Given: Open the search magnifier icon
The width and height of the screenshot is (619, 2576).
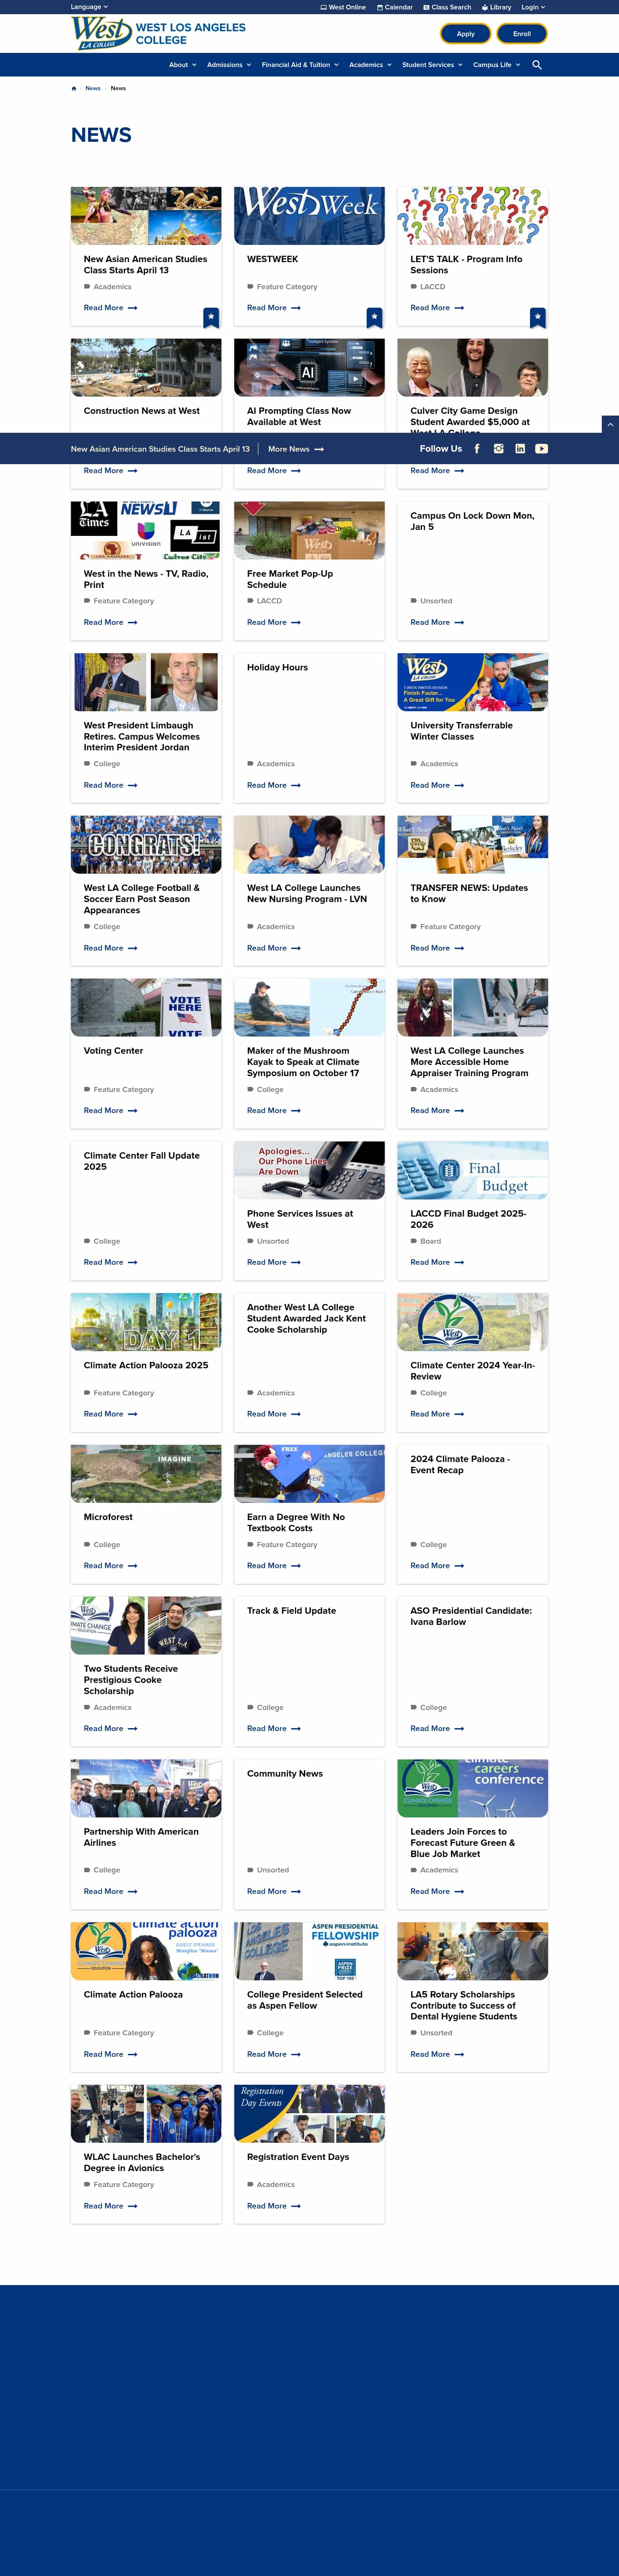Looking at the screenshot, I should [537, 65].
